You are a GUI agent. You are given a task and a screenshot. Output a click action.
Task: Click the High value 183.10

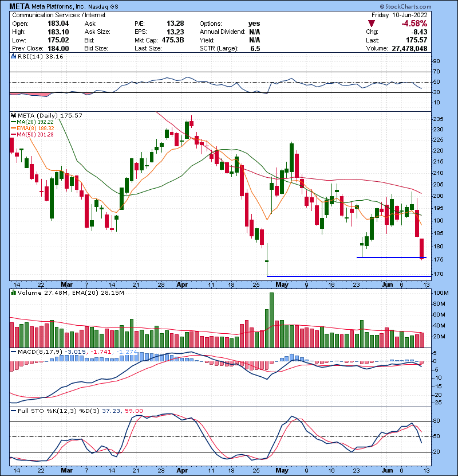(58, 32)
